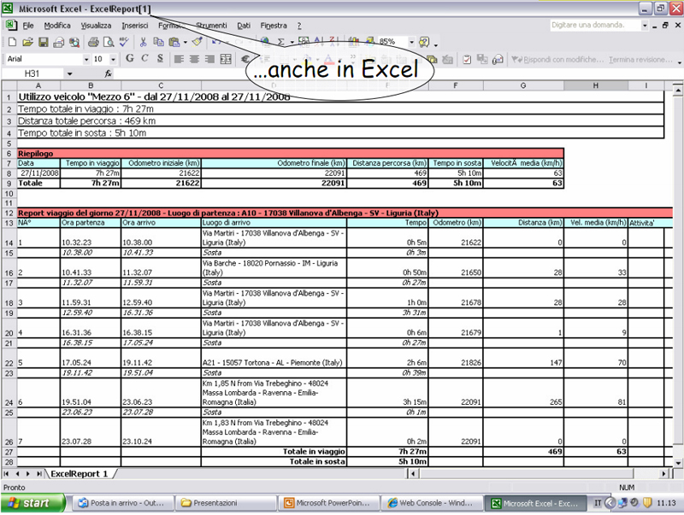The image size is (684, 515).
Task: Click the AutoSum sigma icon
Action: 281,42
